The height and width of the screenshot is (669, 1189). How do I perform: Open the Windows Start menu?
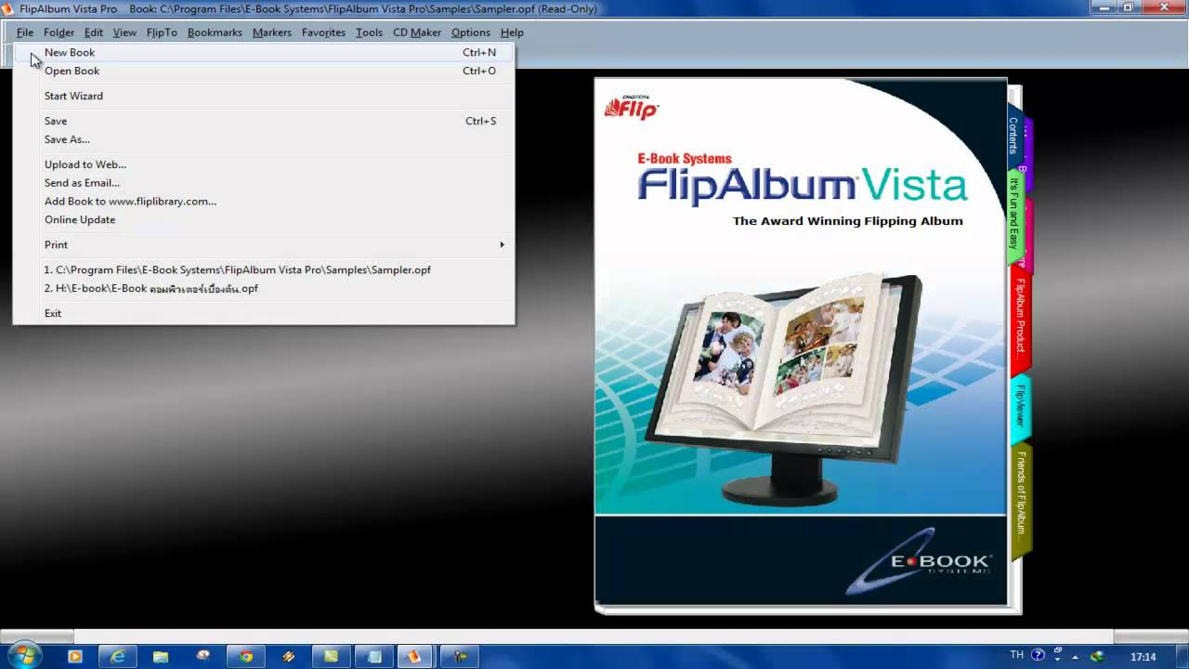[24, 656]
